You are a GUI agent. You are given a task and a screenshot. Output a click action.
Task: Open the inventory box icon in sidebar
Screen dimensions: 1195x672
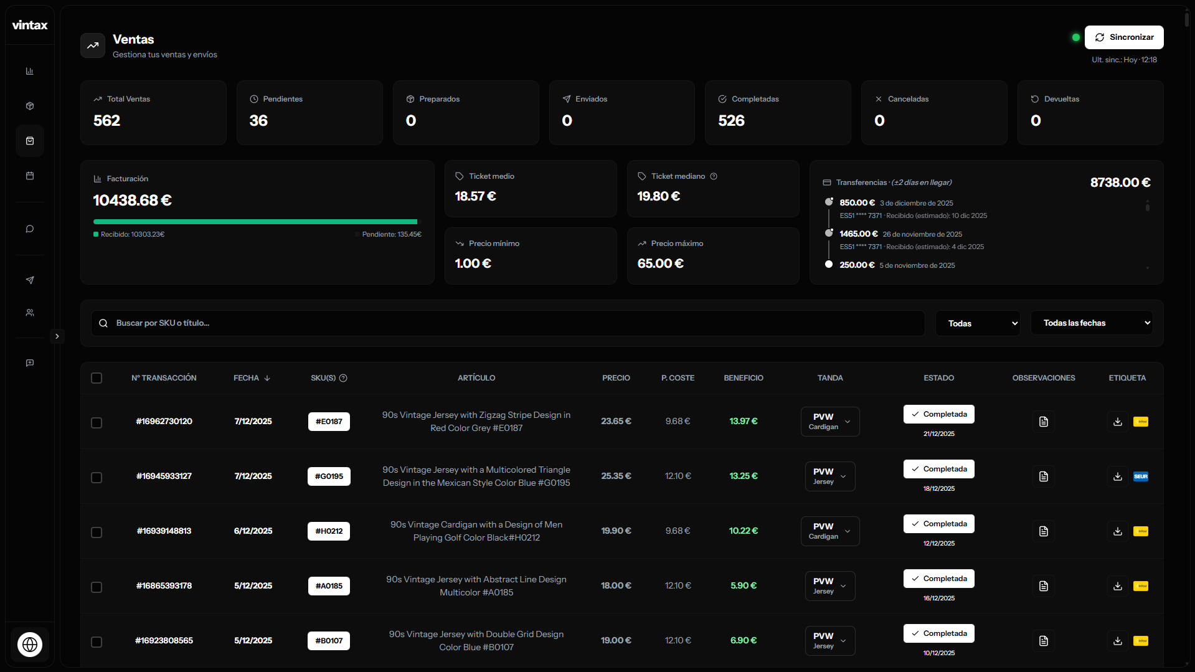[29, 106]
